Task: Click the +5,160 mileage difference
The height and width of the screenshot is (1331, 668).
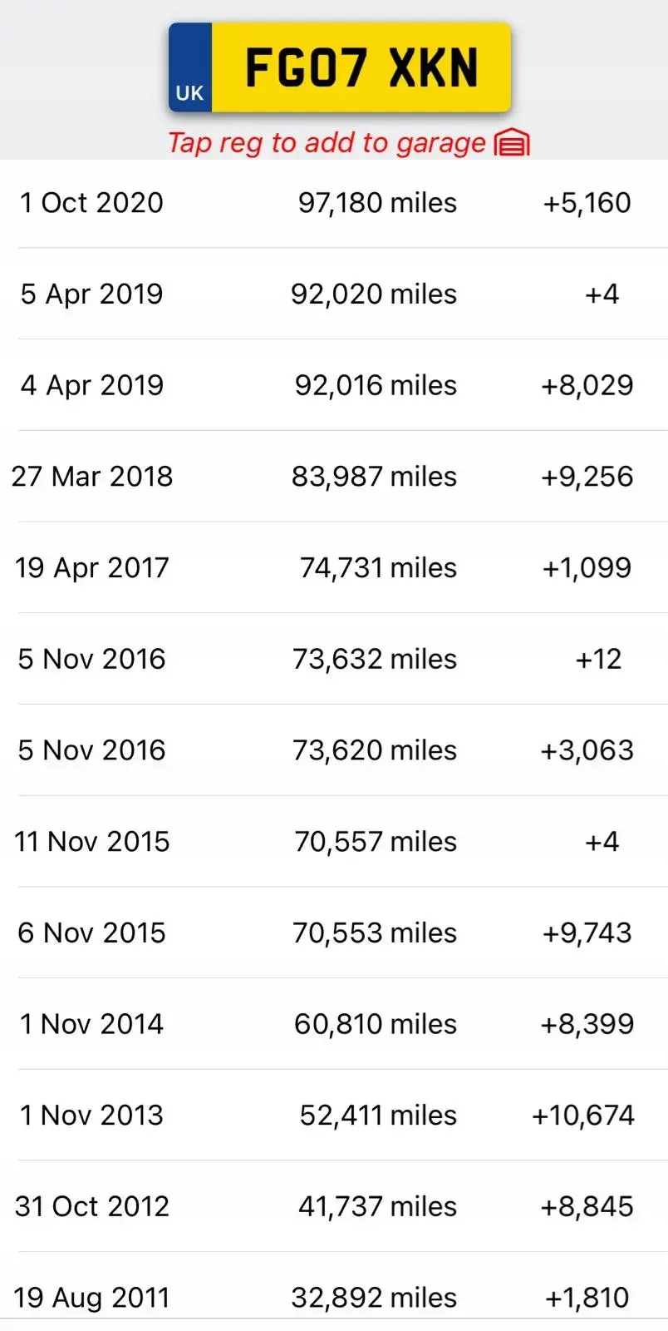Action: pyautogui.click(x=587, y=203)
